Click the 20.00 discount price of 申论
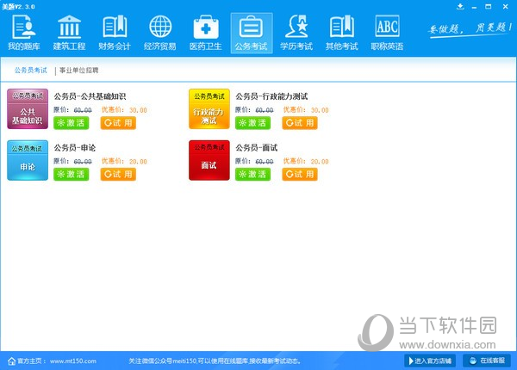The height and width of the screenshot is (370, 517). (x=138, y=161)
